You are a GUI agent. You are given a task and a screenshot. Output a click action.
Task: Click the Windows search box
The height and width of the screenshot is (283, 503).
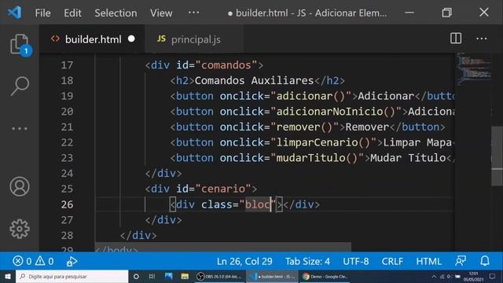pos(72,276)
